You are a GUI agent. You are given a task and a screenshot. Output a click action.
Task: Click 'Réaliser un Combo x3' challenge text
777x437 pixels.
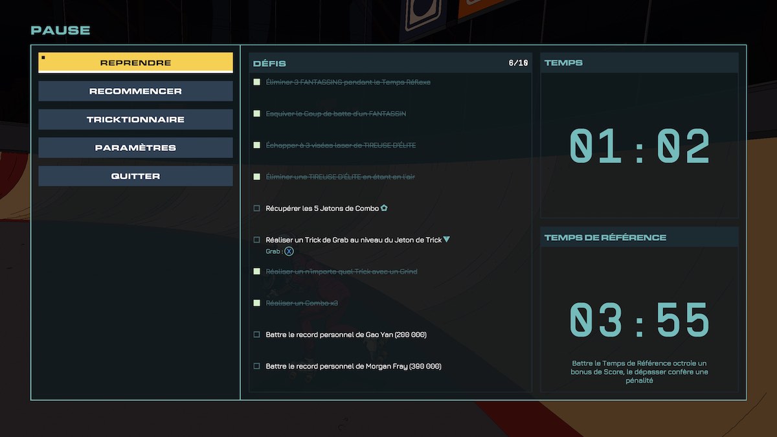[x=302, y=303]
